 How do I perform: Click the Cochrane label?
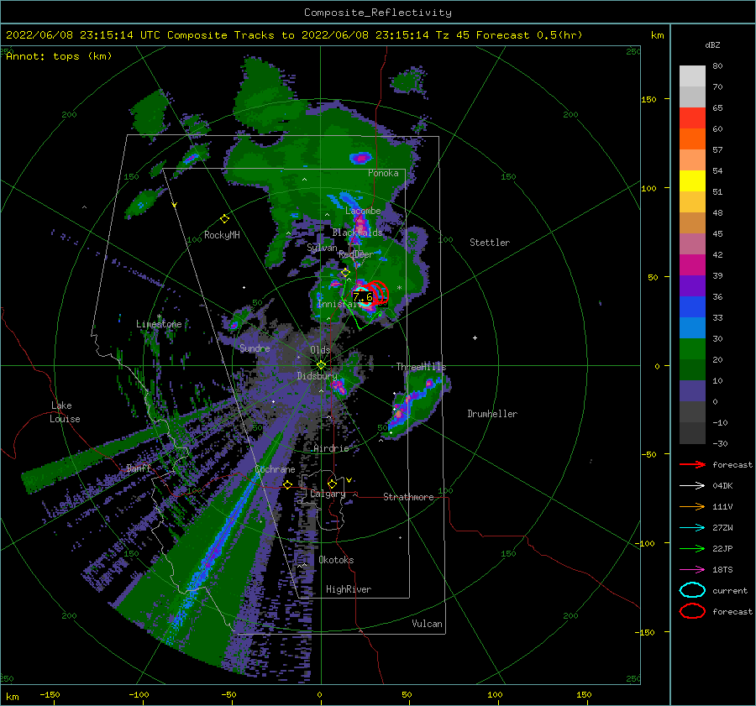coord(275,469)
